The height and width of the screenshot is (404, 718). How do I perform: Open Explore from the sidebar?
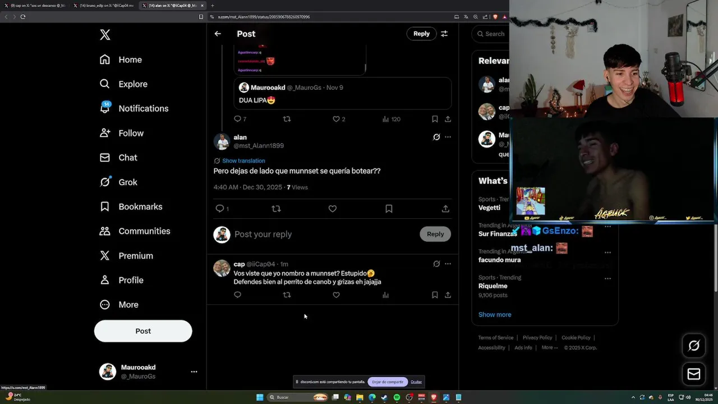[x=123, y=84]
